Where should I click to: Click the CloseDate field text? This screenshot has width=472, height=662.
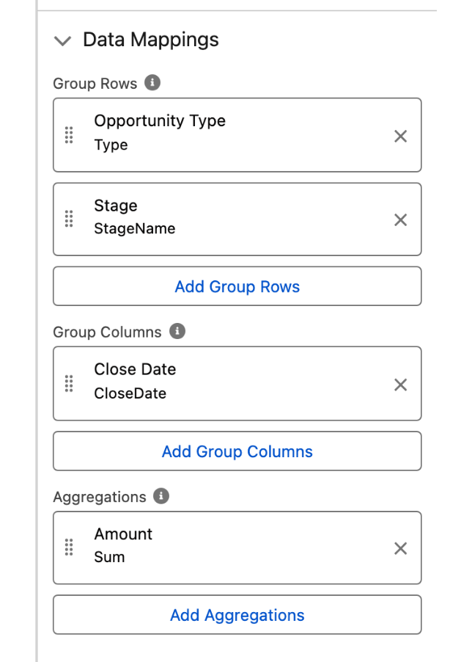tap(130, 393)
